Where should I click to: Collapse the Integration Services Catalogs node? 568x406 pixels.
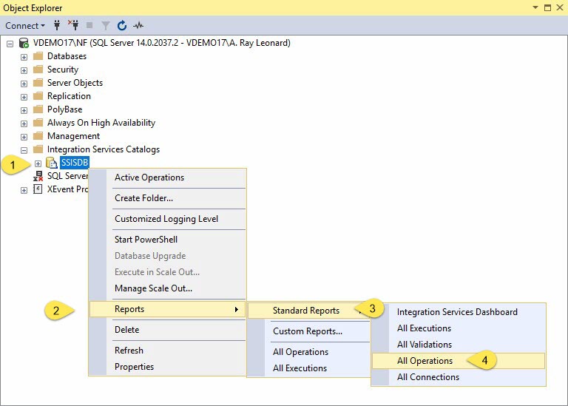24,150
